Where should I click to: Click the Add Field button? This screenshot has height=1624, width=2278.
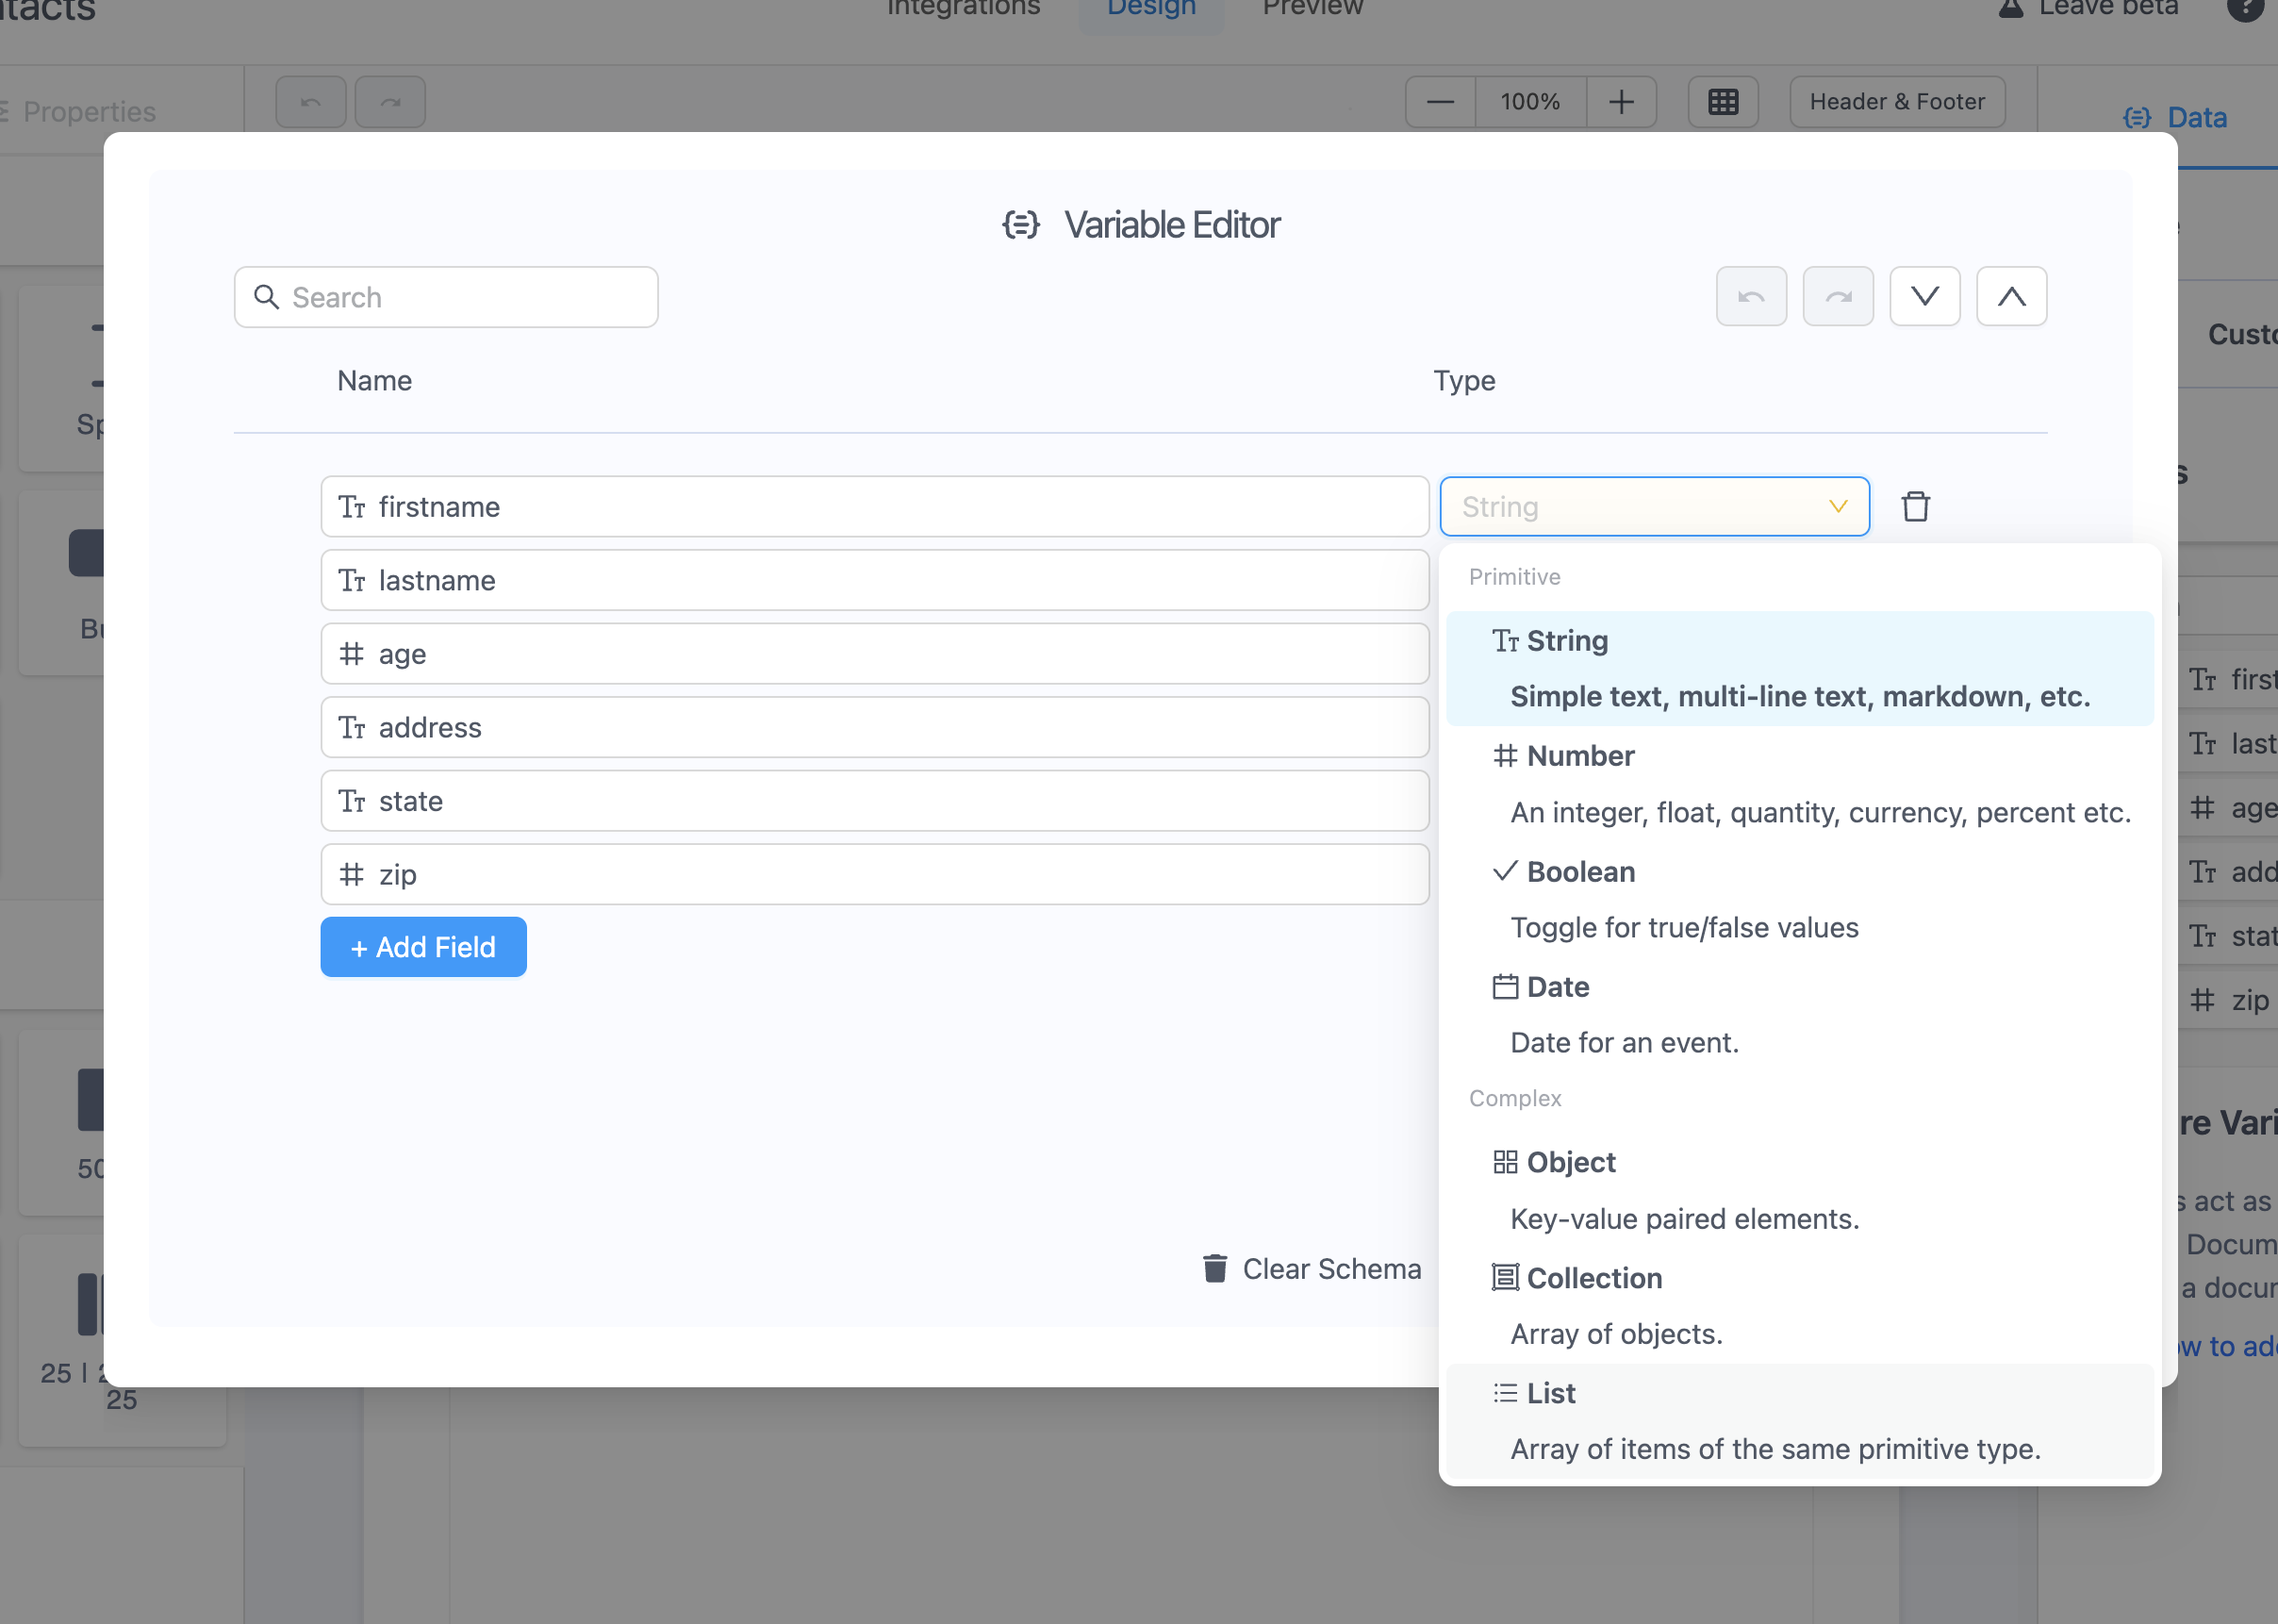pos(422,947)
